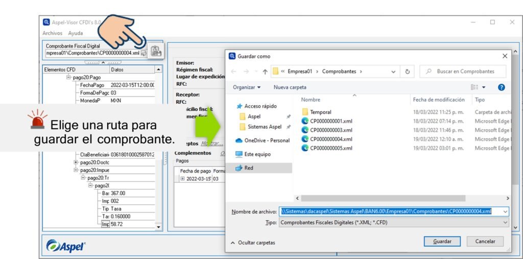Click the value 58.72 in tree
The image size is (523, 259).
tap(117, 224)
